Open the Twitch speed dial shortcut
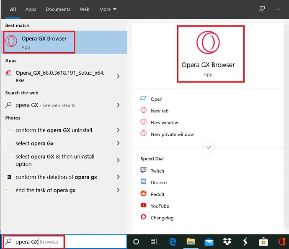Image resolution: width=289 pixels, height=249 pixels. pyautogui.click(x=157, y=171)
